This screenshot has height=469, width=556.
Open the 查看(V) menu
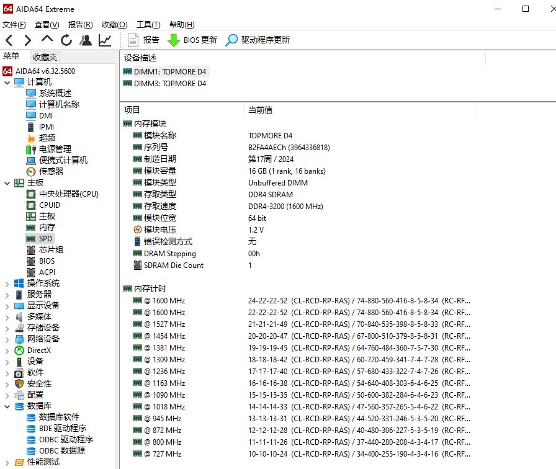click(x=47, y=25)
